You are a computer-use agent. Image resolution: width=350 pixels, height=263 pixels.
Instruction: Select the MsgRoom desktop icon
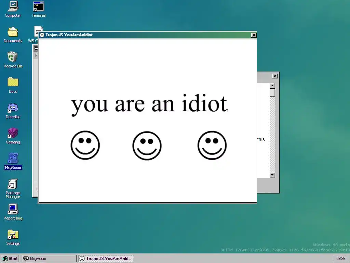[x=13, y=161]
